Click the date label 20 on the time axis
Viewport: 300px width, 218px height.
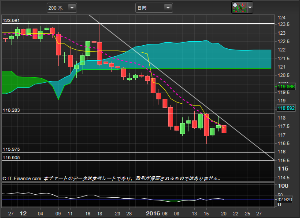click(x=224, y=214)
